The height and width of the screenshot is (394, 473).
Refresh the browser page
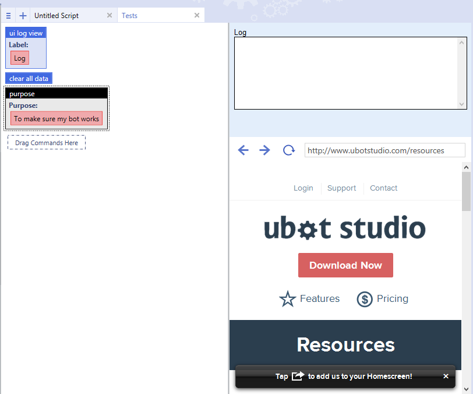coord(289,150)
